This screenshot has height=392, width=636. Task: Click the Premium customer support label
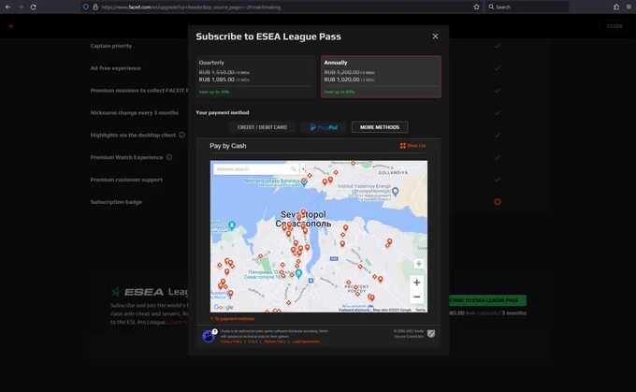[126, 180]
